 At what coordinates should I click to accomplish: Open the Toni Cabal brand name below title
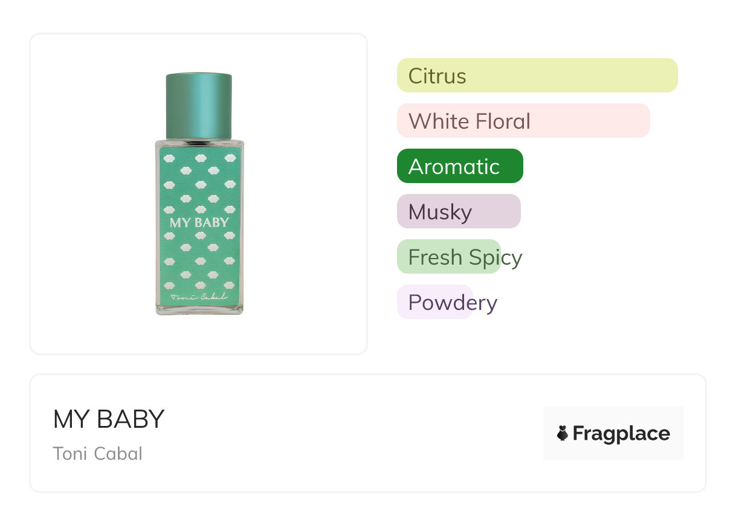pos(98,454)
